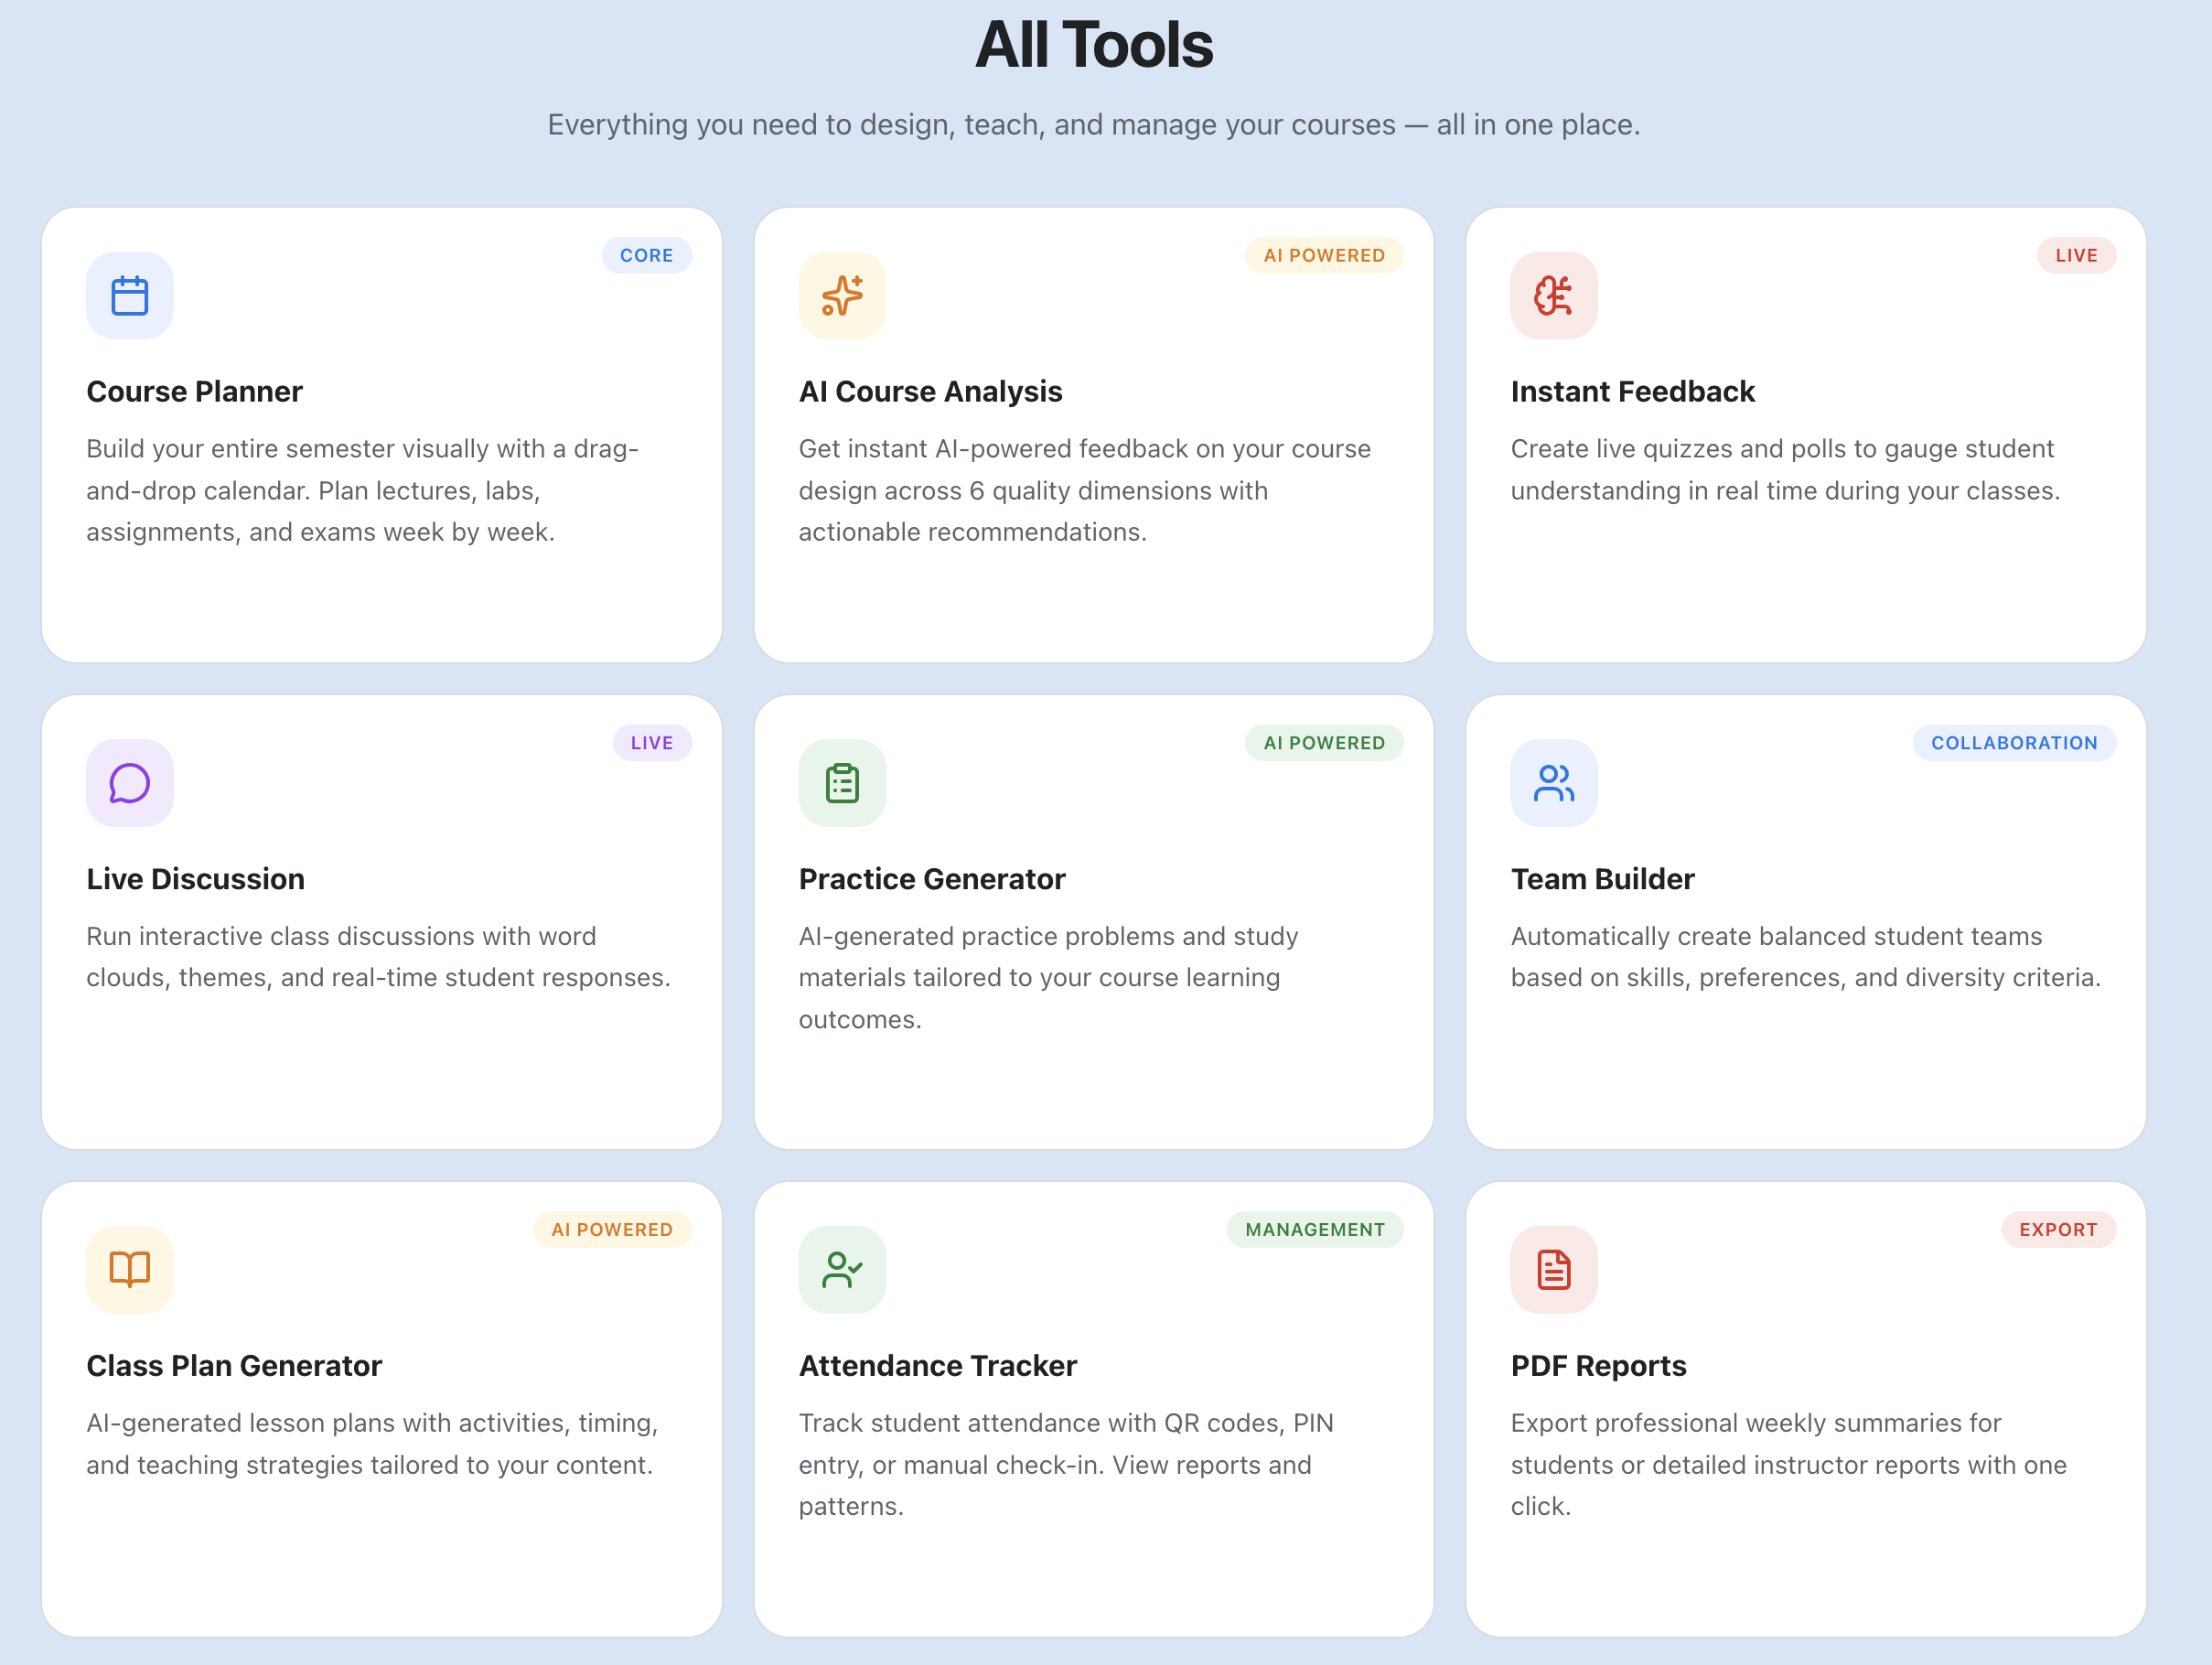Click the AI POWERED badge on Practice Generator
Viewport: 2212px width, 1665px height.
tap(1324, 742)
